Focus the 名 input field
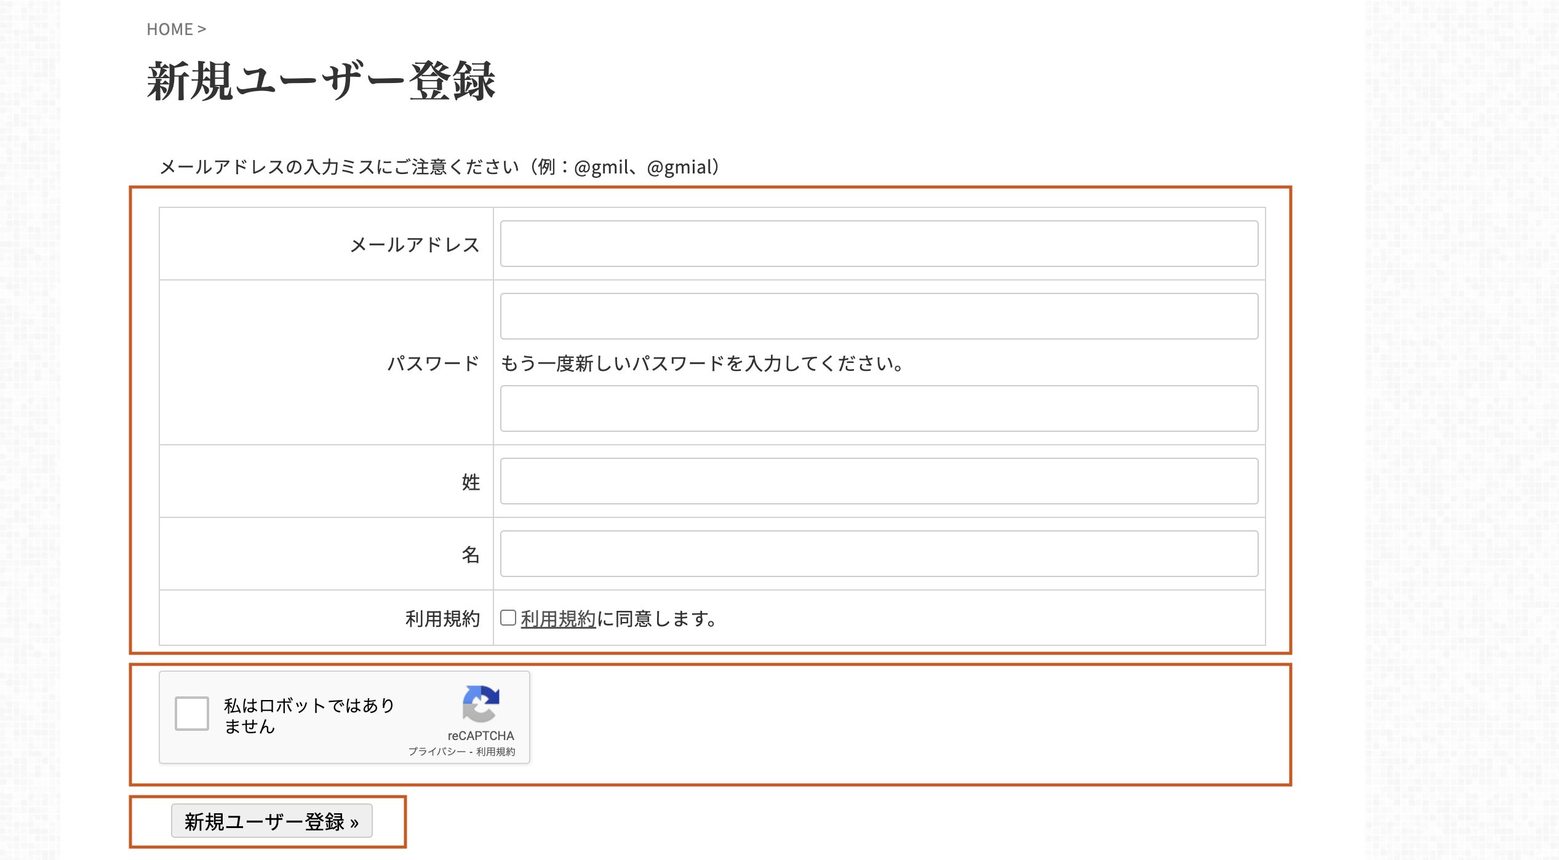 (x=879, y=554)
